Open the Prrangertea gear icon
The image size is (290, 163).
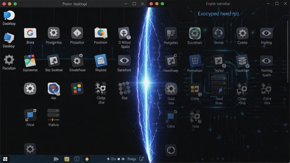click(x=54, y=33)
